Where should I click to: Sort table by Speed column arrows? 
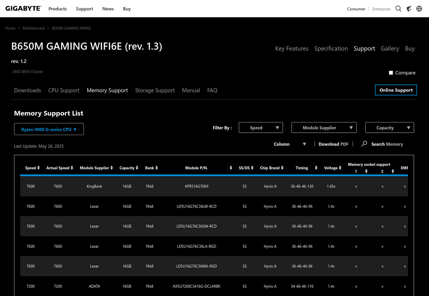(38, 168)
